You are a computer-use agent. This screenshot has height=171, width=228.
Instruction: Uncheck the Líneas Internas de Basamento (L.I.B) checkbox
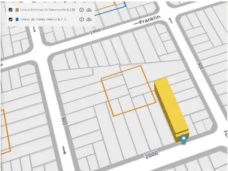(10, 10)
